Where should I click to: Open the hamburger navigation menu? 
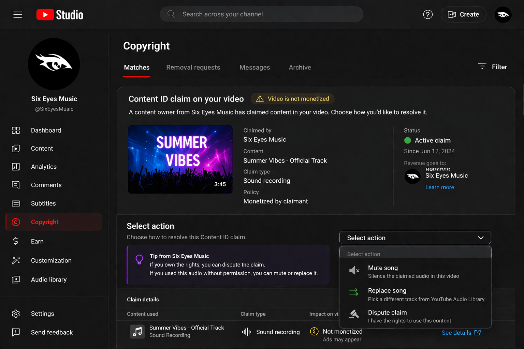pos(18,14)
